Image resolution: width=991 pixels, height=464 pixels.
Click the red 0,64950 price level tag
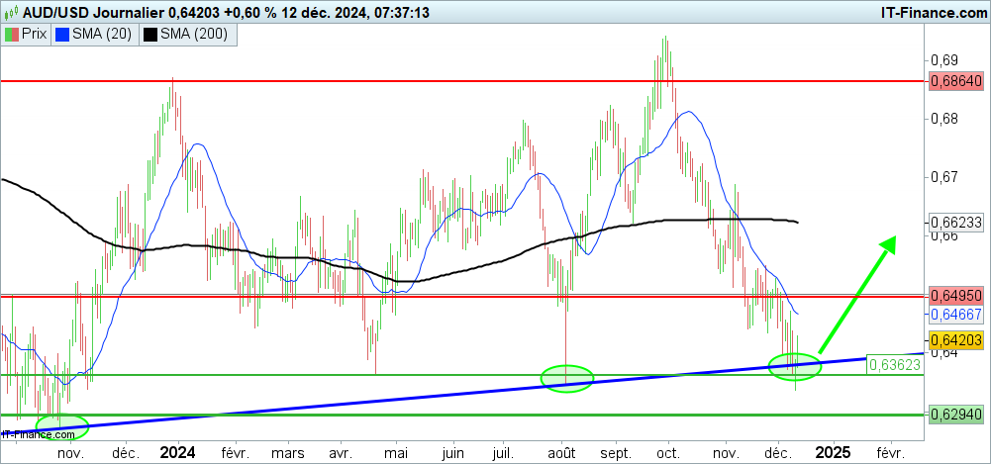[955, 296]
